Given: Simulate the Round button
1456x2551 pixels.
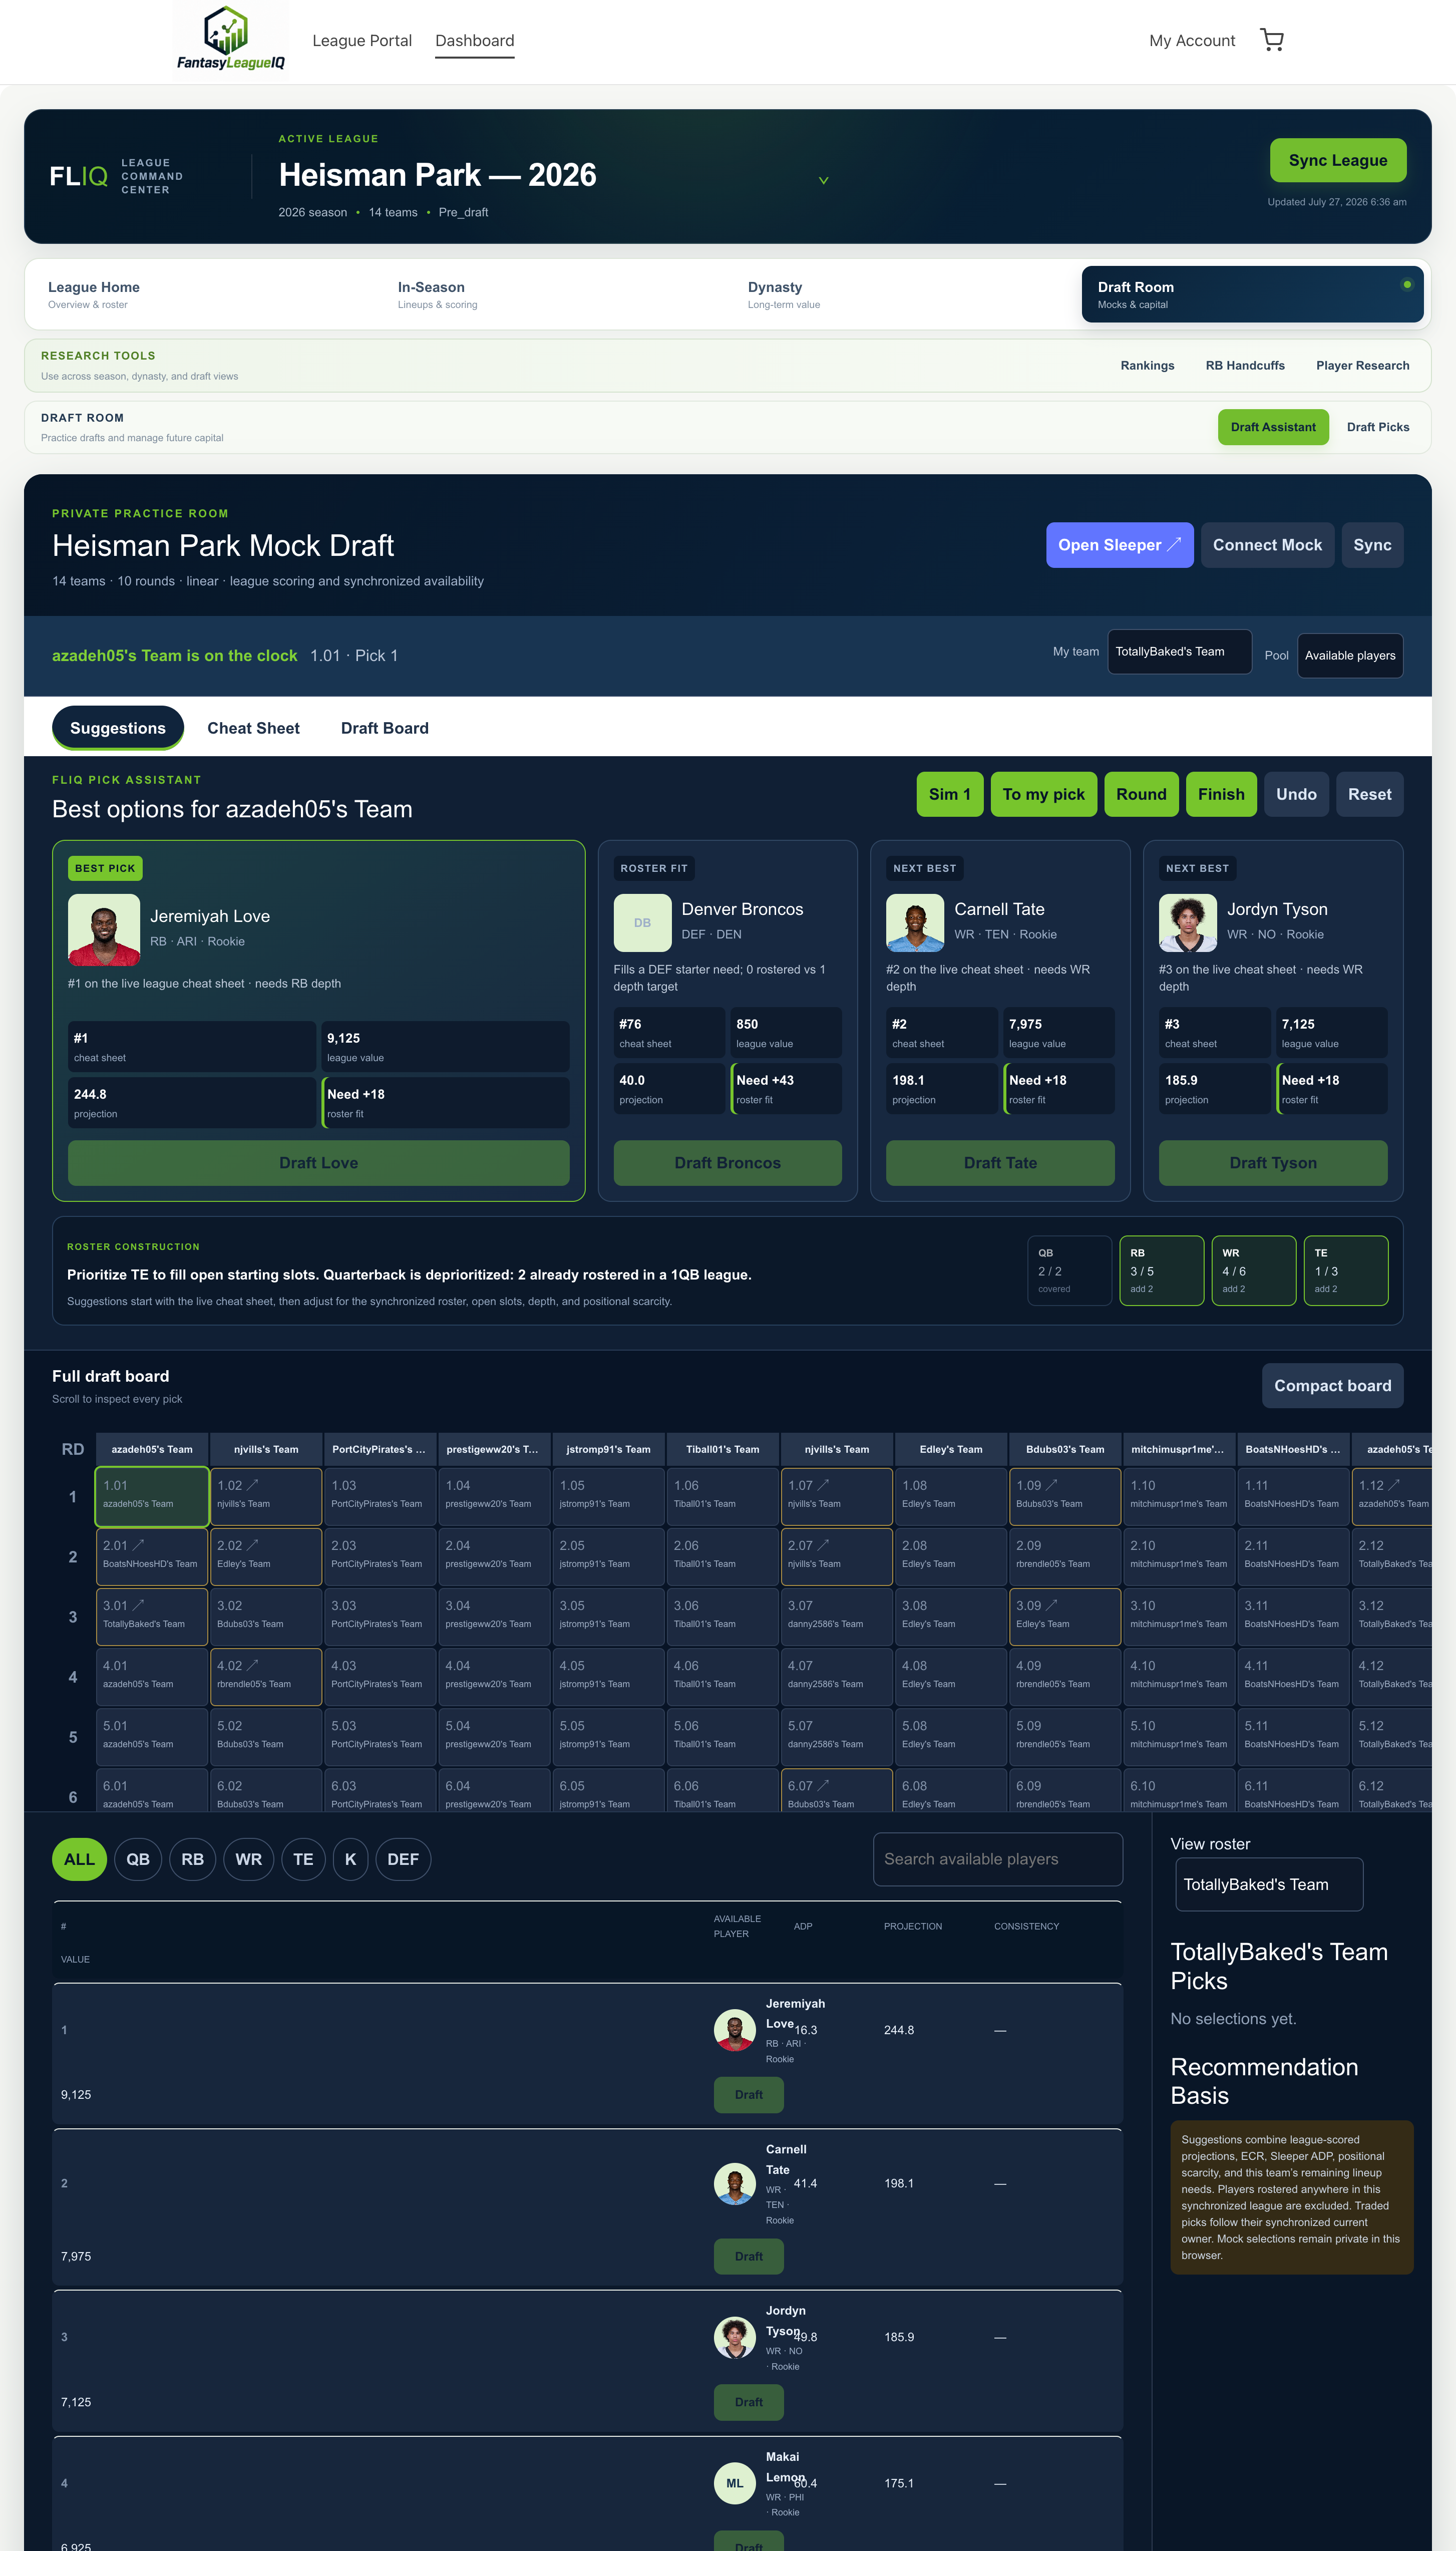Looking at the screenshot, I should (1141, 794).
